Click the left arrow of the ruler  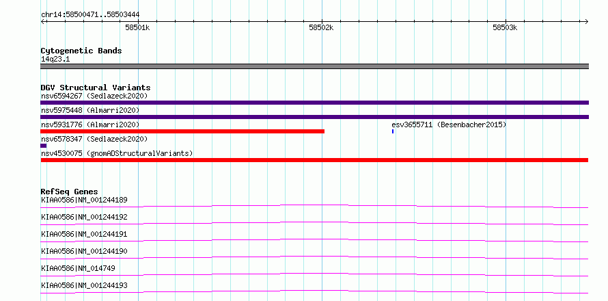(42, 21)
